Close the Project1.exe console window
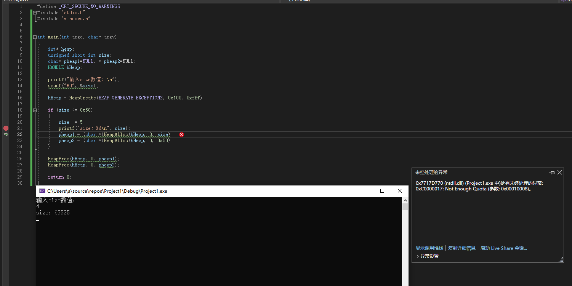The image size is (572, 286). point(400,191)
